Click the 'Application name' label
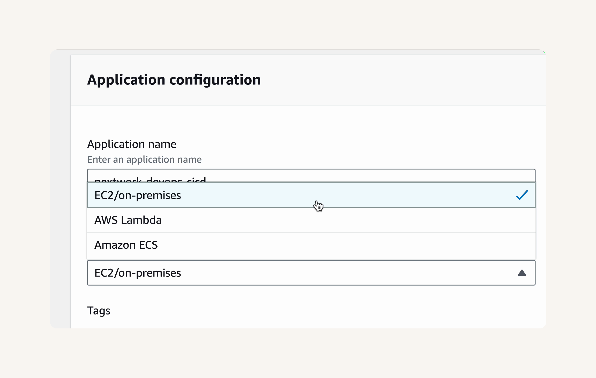The width and height of the screenshot is (596, 378). tap(132, 144)
